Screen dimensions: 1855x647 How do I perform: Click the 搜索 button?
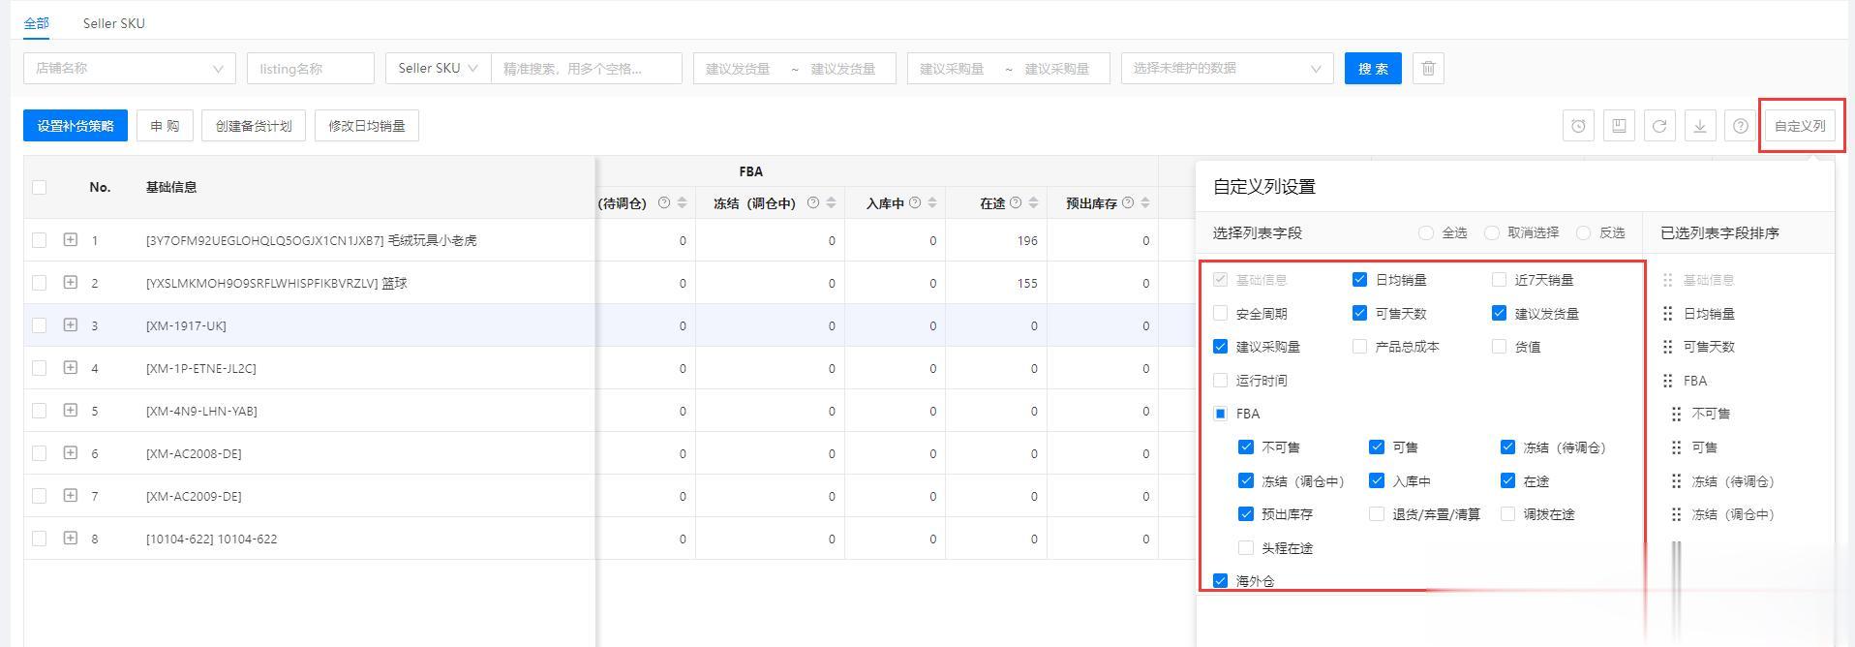[1373, 69]
